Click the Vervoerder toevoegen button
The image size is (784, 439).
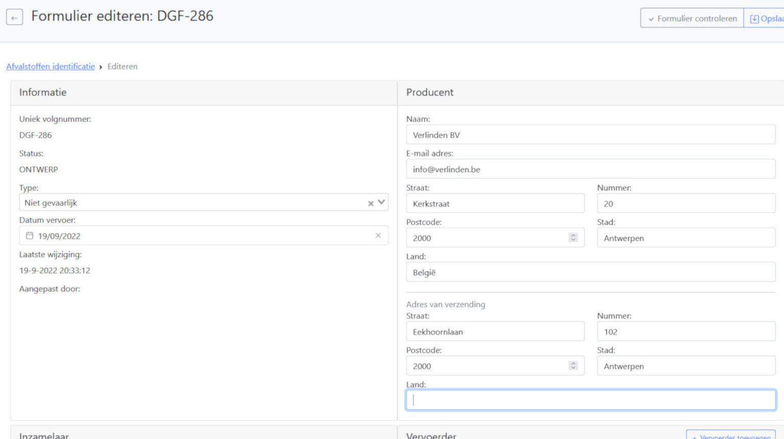click(x=731, y=435)
